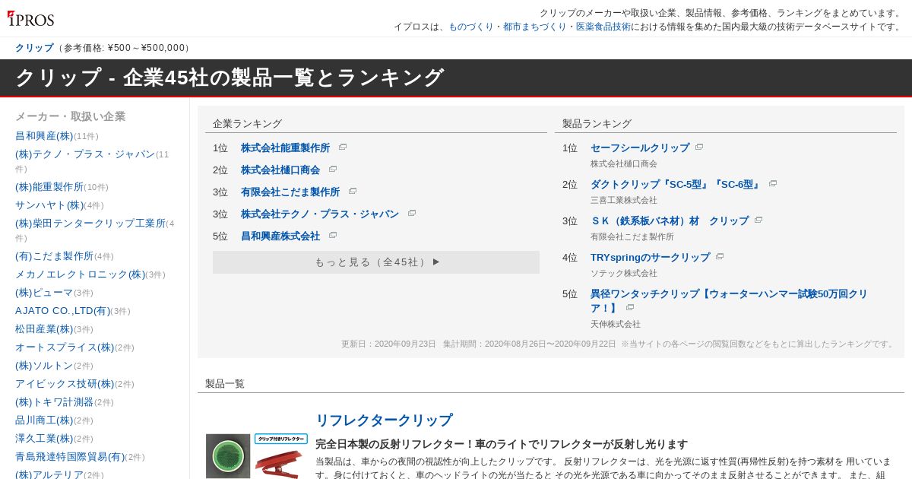Open リフレクタークリップ product title
This screenshot has height=479, width=912.
384,420
